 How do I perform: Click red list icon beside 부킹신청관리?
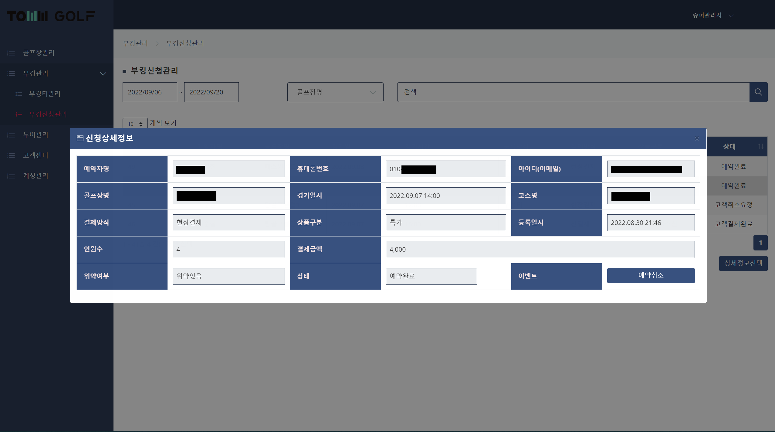[x=19, y=114]
